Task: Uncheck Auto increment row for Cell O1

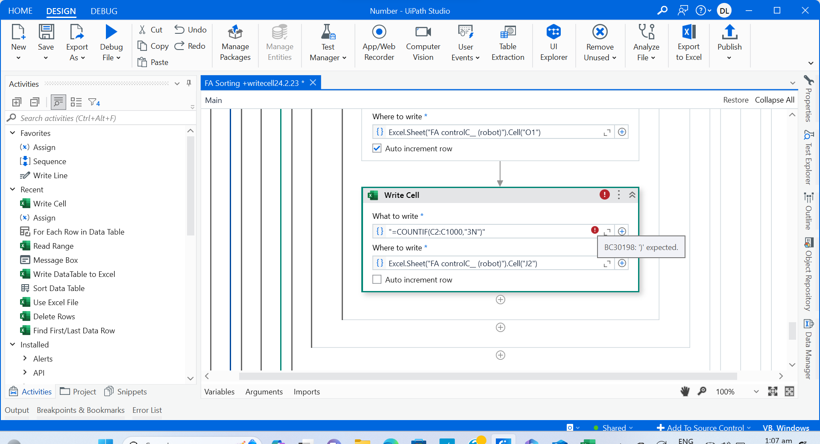Action: [377, 148]
